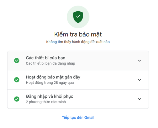Click the Các thiết bị bạn đã đăng nhập description
This screenshot has width=158, height=128.
click(x=50, y=63)
